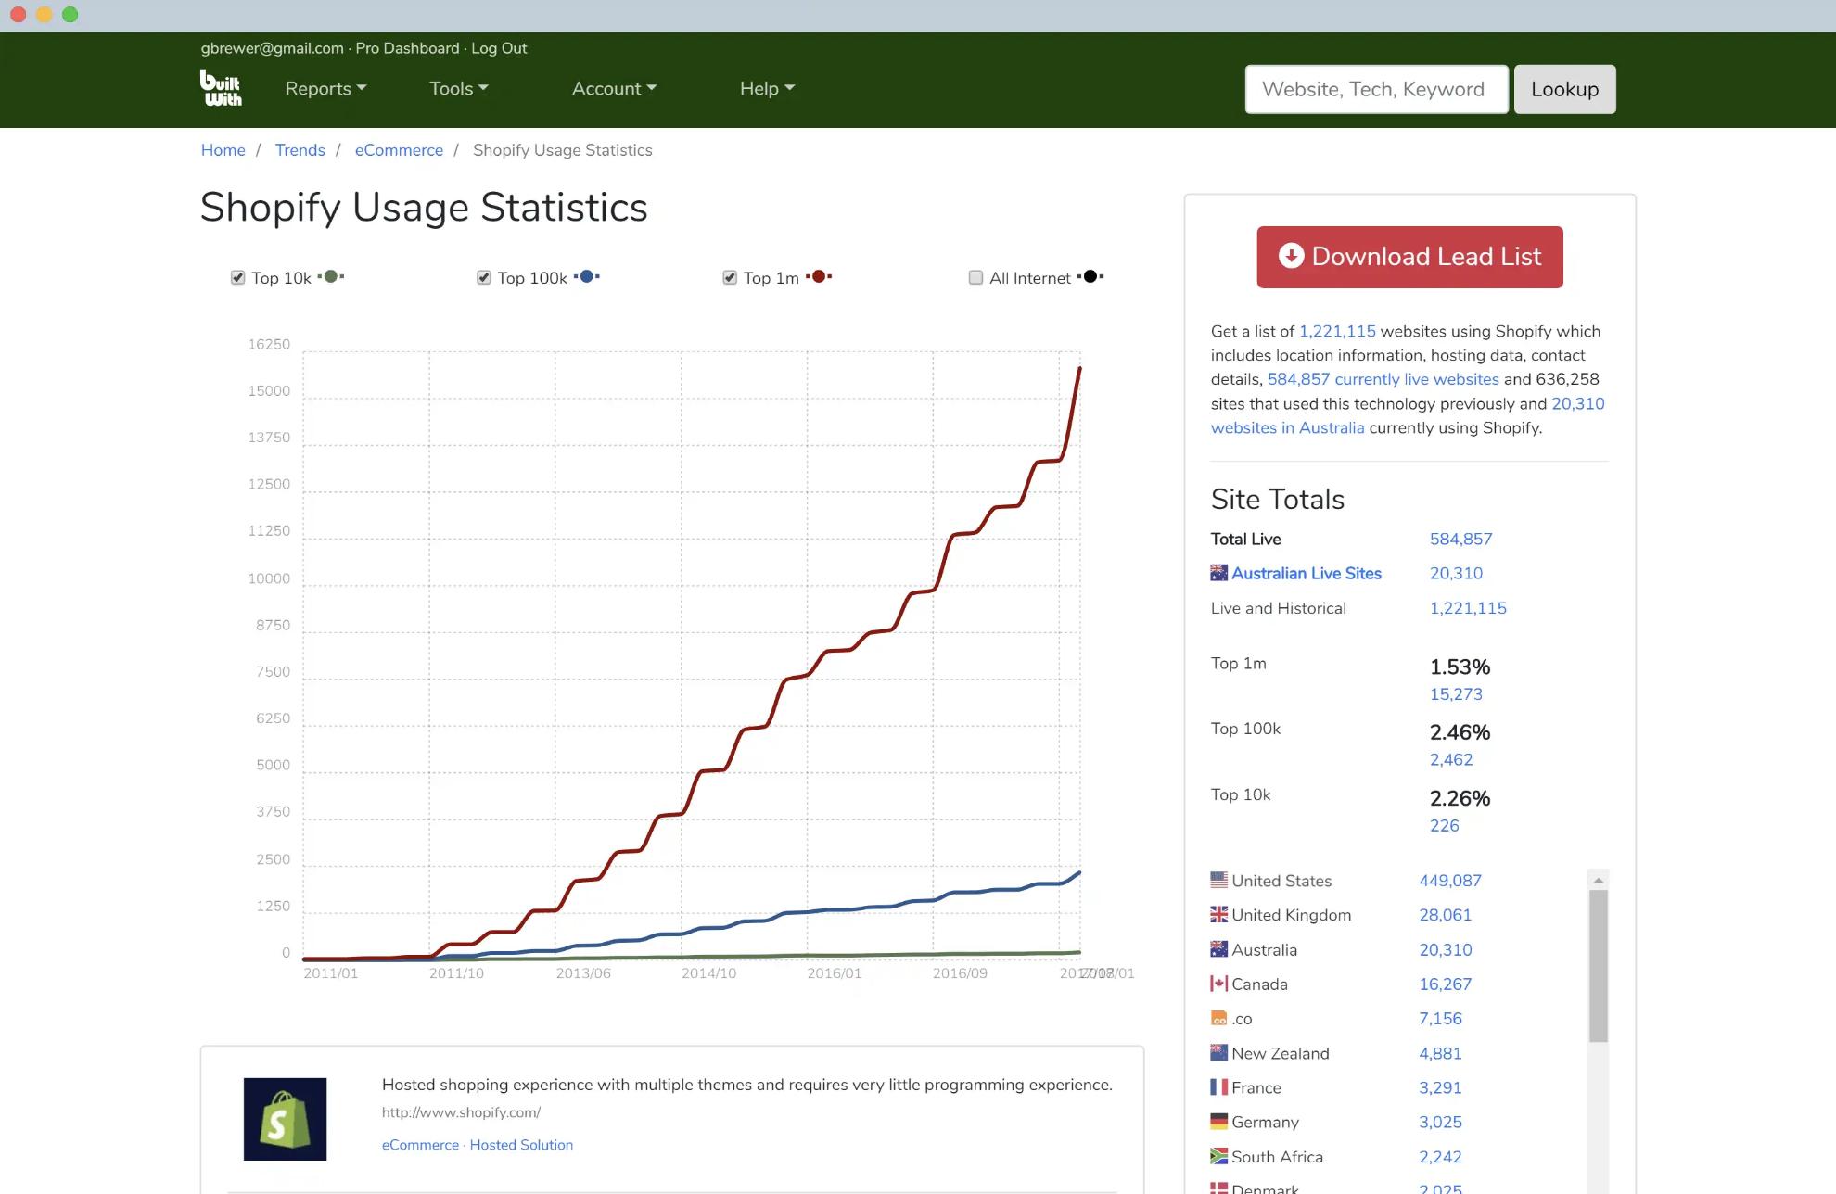This screenshot has height=1194, width=1836.
Task: Open the Tools dropdown menu
Action: (x=458, y=89)
